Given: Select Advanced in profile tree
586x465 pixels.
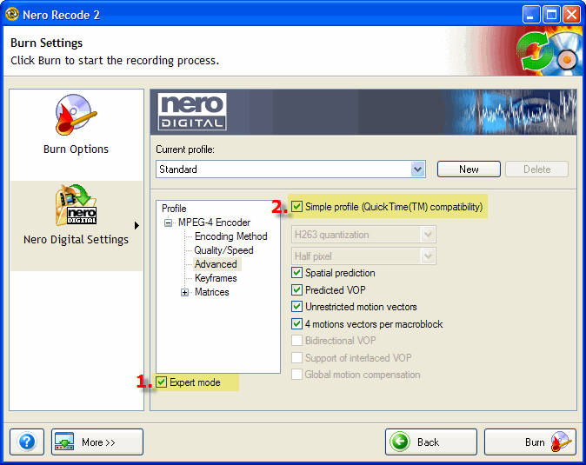Looking at the screenshot, I should (x=216, y=264).
